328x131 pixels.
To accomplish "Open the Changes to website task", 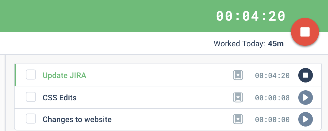I will (77, 119).
